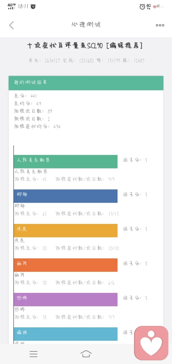This screenshot has height=364, width=172.
Task: Select the blue 抑郁 bar
Action: pos(66,196)
